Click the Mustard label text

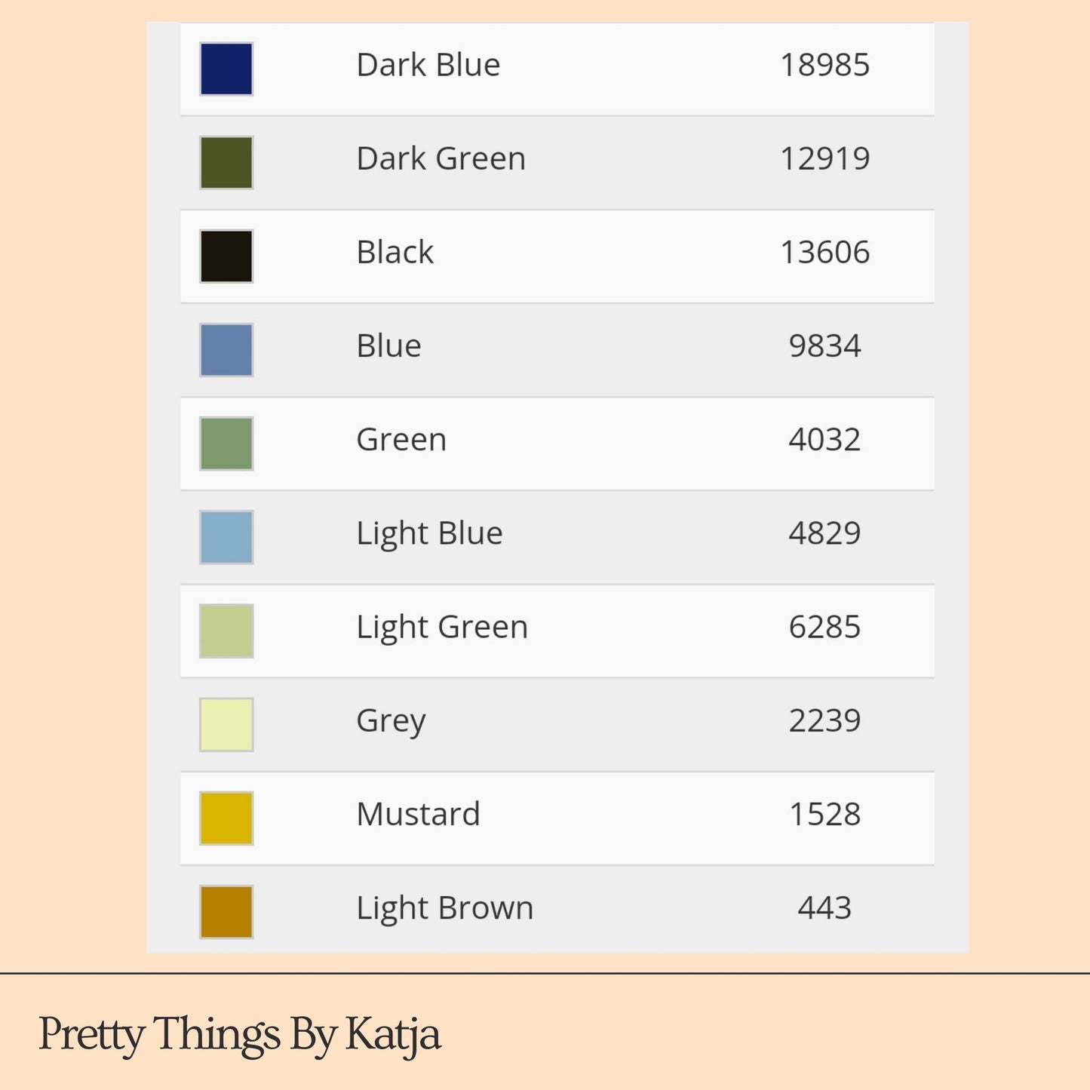419,815
